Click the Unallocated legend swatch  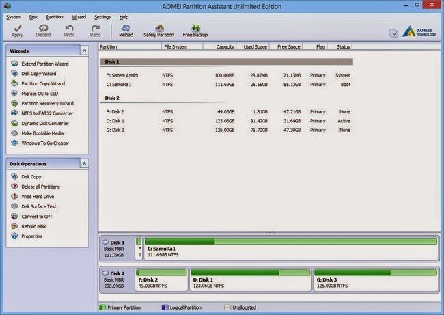pyautogui.click(x=227, y=307)
